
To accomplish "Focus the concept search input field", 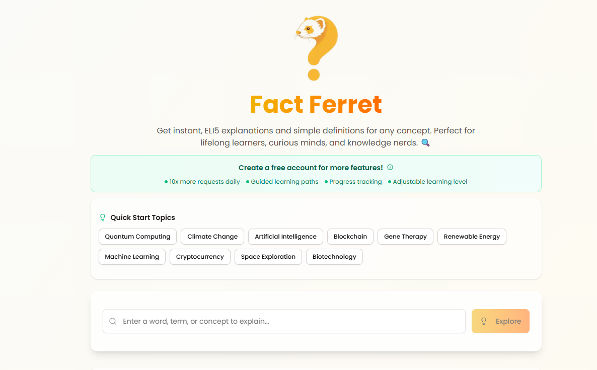I will [284, 321].
